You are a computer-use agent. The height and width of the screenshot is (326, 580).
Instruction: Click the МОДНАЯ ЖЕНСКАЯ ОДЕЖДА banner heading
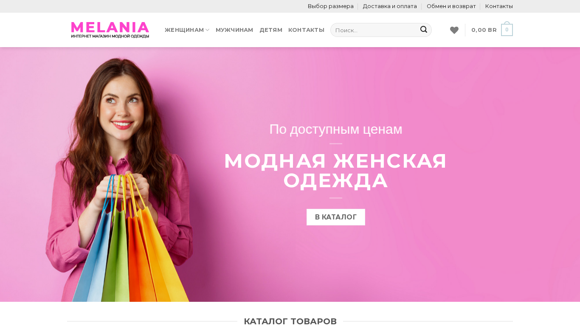pyautogui.click(x=335, y=171)
